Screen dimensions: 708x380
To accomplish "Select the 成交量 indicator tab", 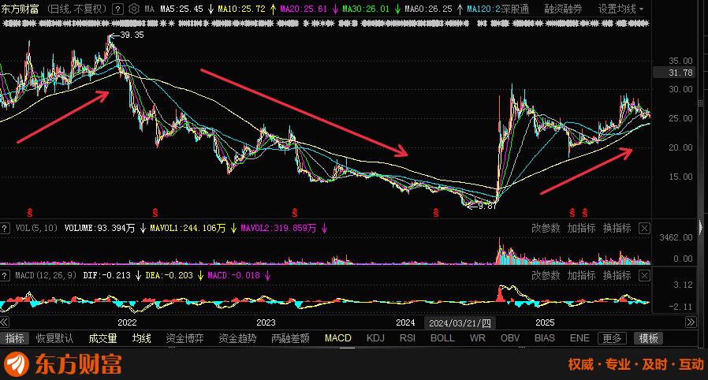I will click(x=103, y=338).
